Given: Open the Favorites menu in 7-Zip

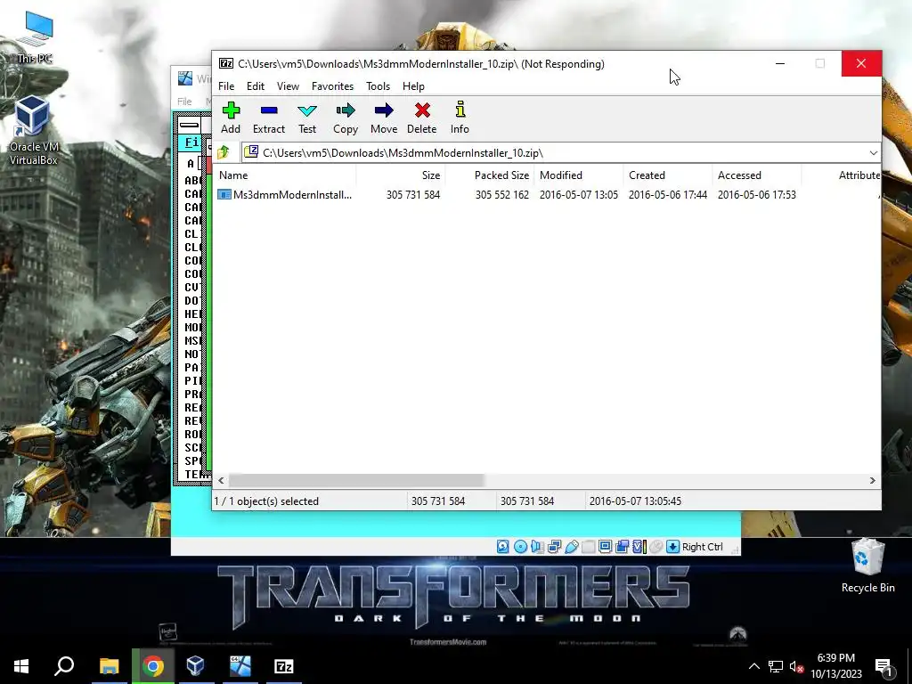Looking at the screenshot, I should 333,86.
